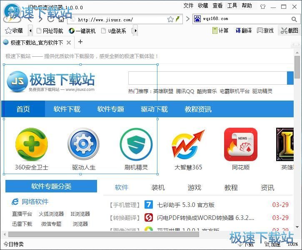The image size is (302, 250).
Task: Click the forward navigation arrow
Action: [40, 19]
